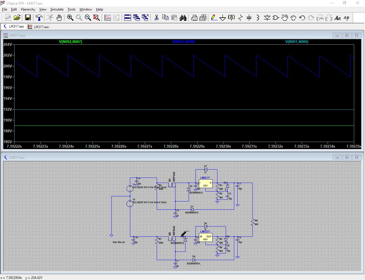
Task: Open the Hierarchy menu
Action: (28, 9)
